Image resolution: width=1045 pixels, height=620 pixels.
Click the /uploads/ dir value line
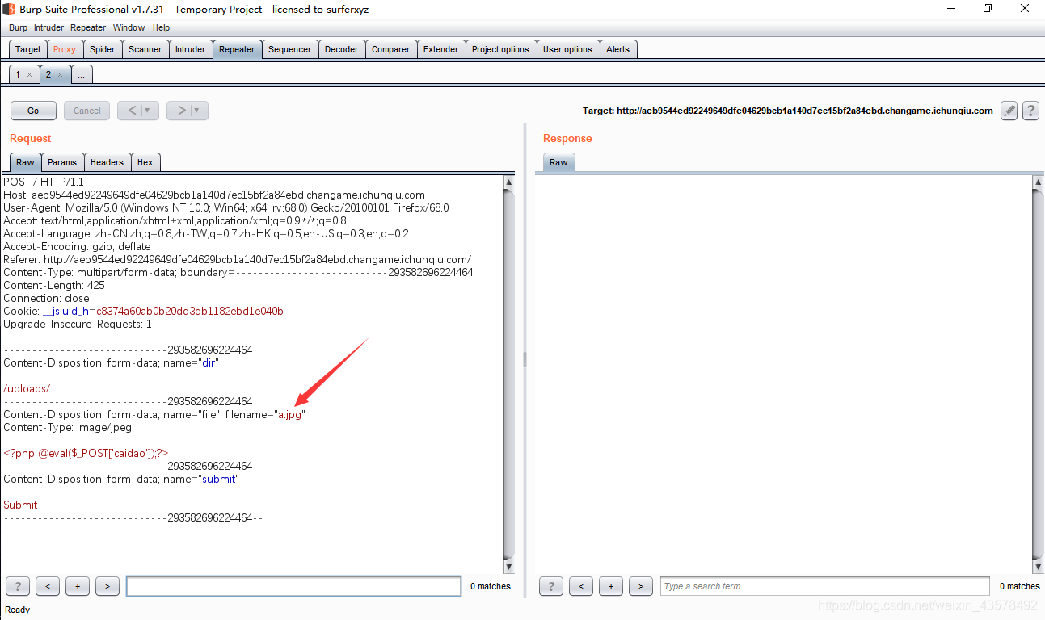click(x=27, y=388)
